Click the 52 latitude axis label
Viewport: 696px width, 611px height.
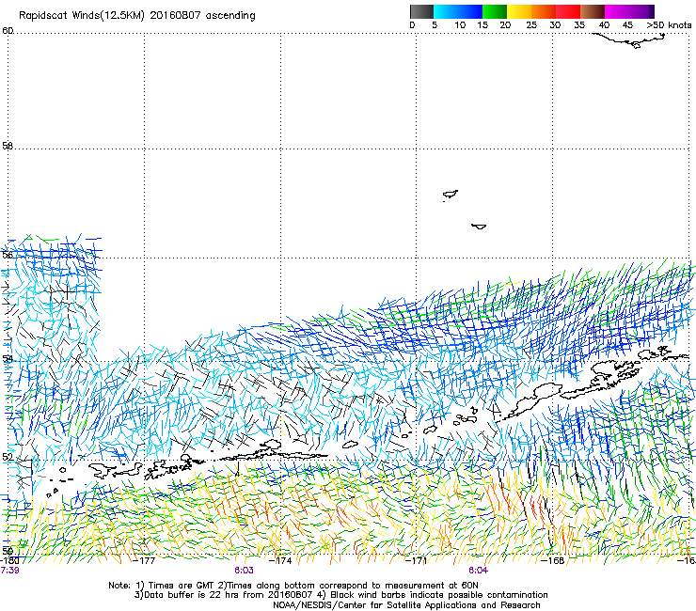click(x=8, y=457)
